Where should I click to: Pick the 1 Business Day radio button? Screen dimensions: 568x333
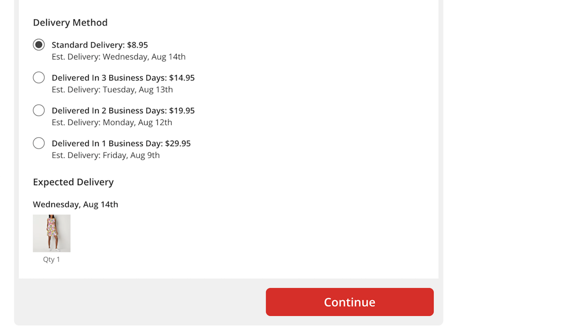(39, 143)
